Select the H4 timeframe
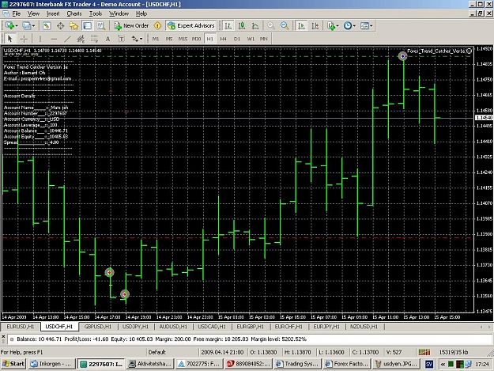 [224, 39]
